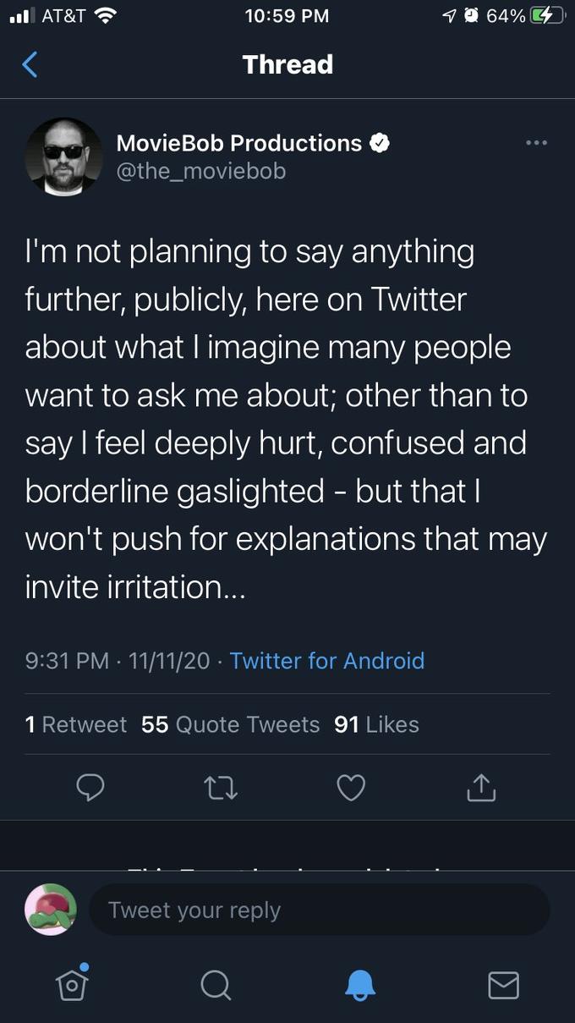Tap the back arrow in the header
The height and width of the screenshot is (1023, 575).
click(30, 64)
